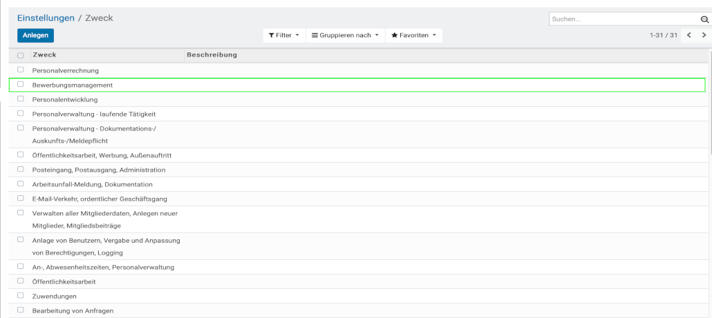Toggle the select-all header checkbox
Image resolution: width=712 pixels, height=318 pixels.
click(21, 55)
